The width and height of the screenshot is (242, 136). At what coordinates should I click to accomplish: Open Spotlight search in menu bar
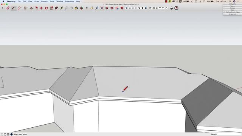pyautogui.click(x=230, y=2)
